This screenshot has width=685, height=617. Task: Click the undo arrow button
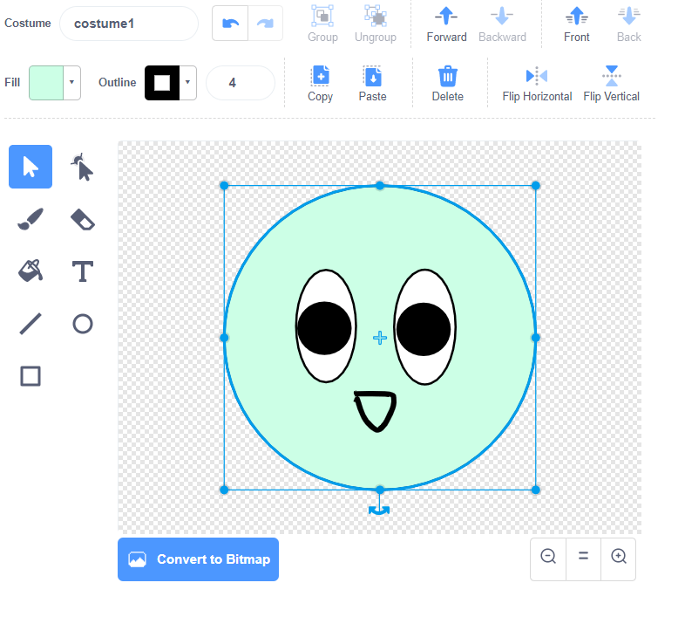230,24
